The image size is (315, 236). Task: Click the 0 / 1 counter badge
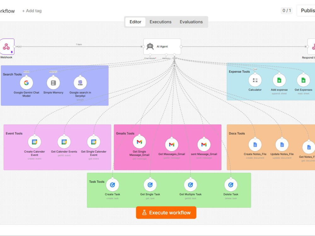[286, 10]
